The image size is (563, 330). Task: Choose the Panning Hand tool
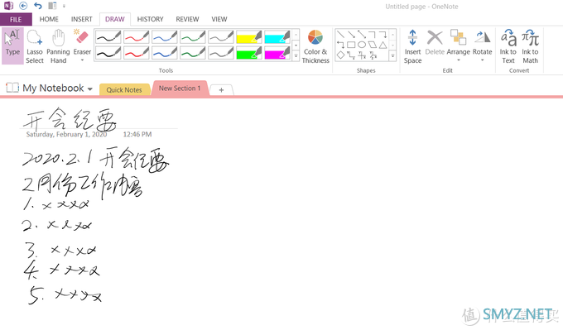click(58, 46)
